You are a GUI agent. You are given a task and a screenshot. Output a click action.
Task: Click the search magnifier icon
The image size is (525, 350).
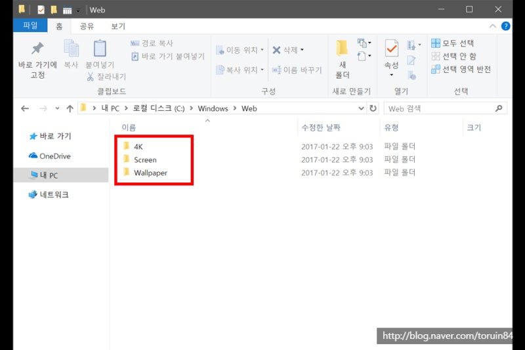(499, 108)
